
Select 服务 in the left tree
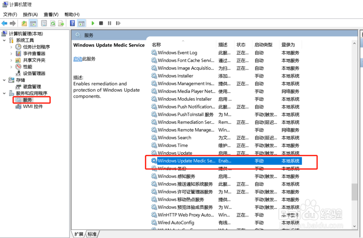point(27,100)
